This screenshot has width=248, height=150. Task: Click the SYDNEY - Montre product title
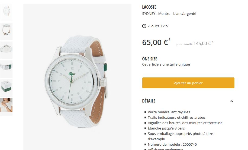click(169, 14)
